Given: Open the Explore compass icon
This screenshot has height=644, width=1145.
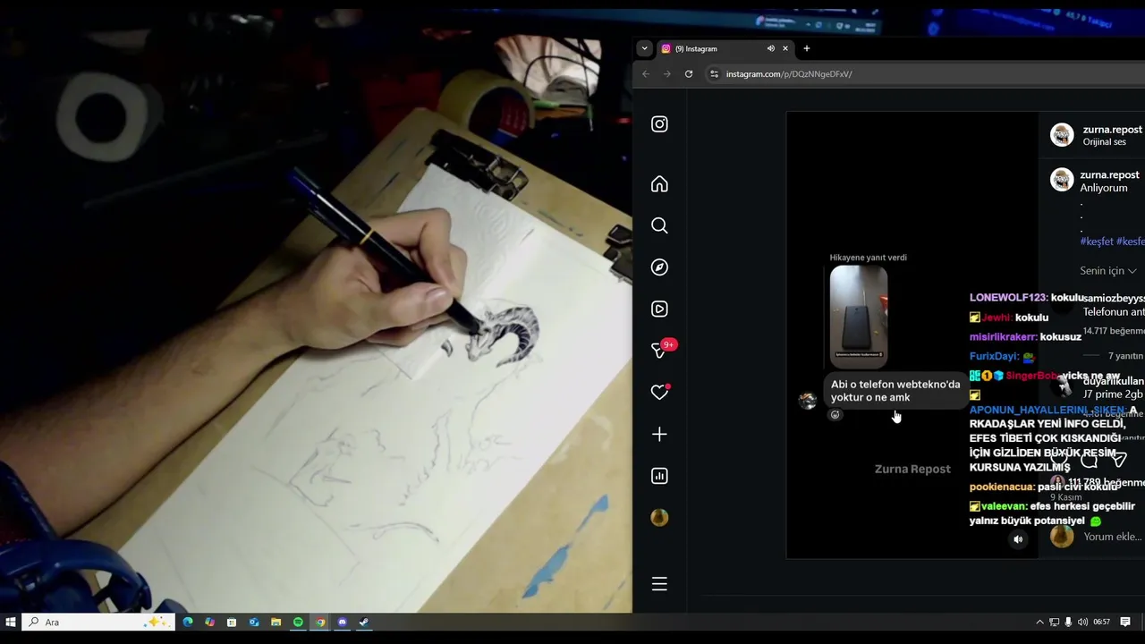Looking at the screenshot, I should (x=659, y=267).
